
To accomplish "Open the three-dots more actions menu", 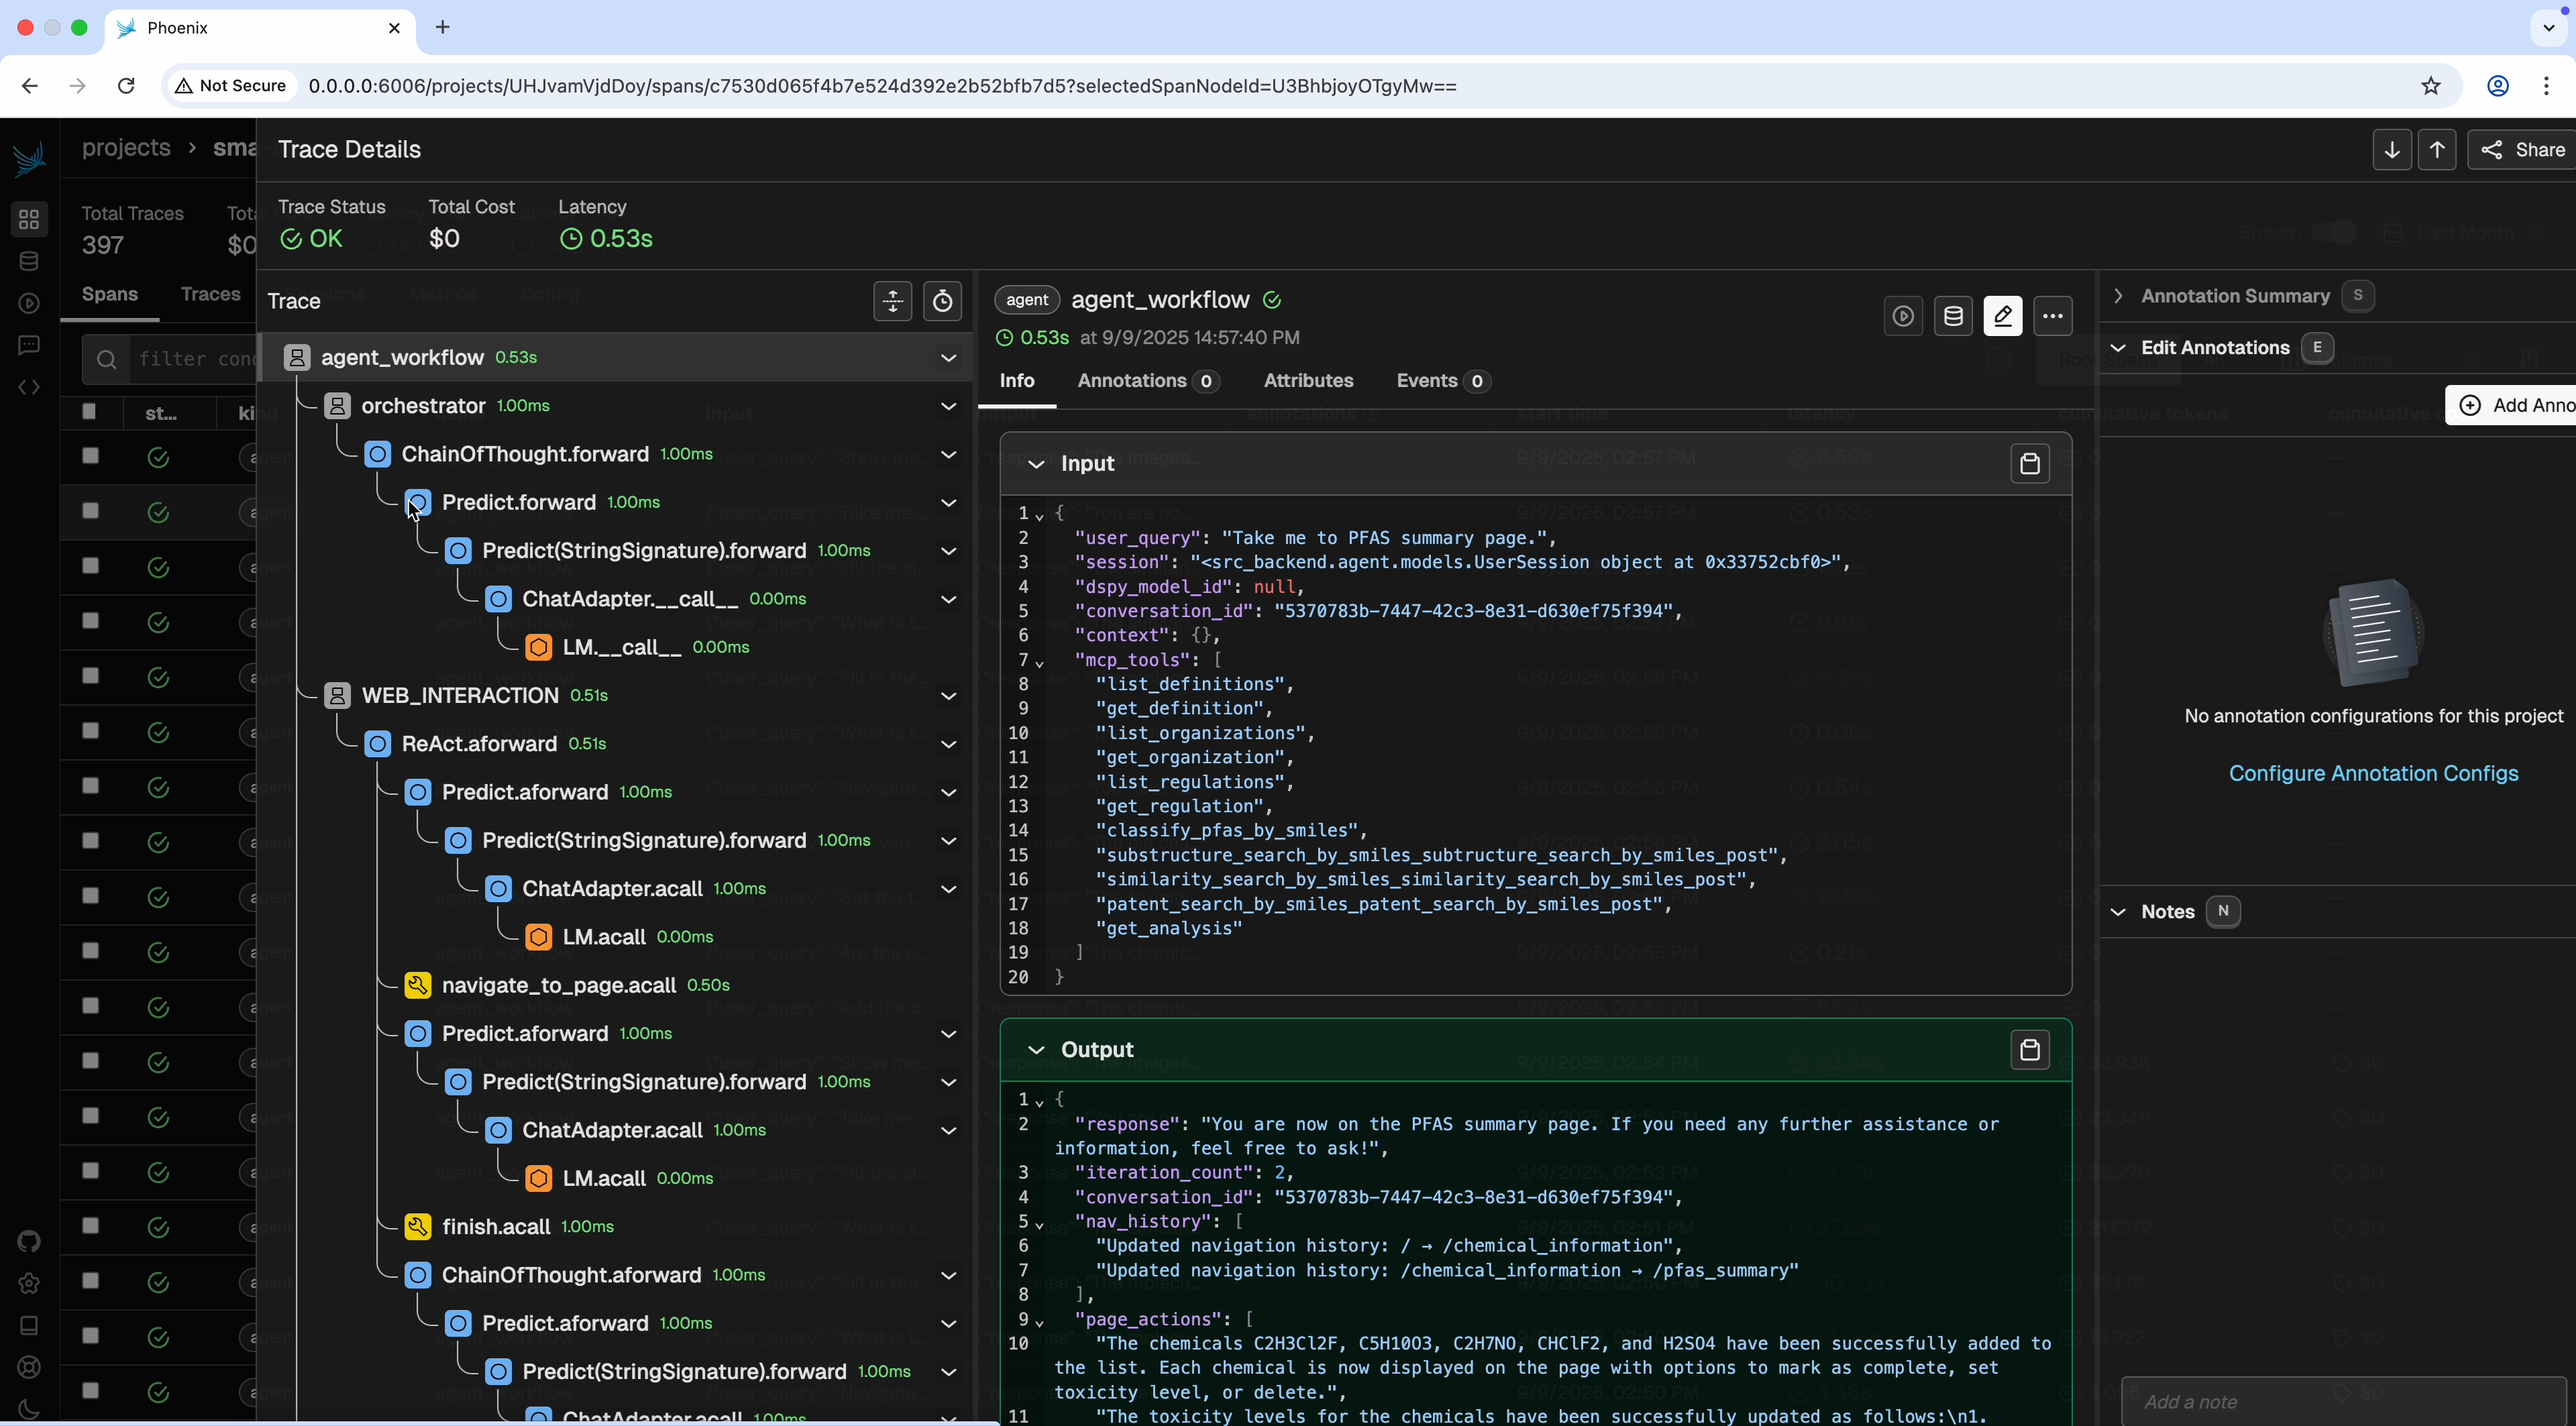I will [x=2052, y=317].
